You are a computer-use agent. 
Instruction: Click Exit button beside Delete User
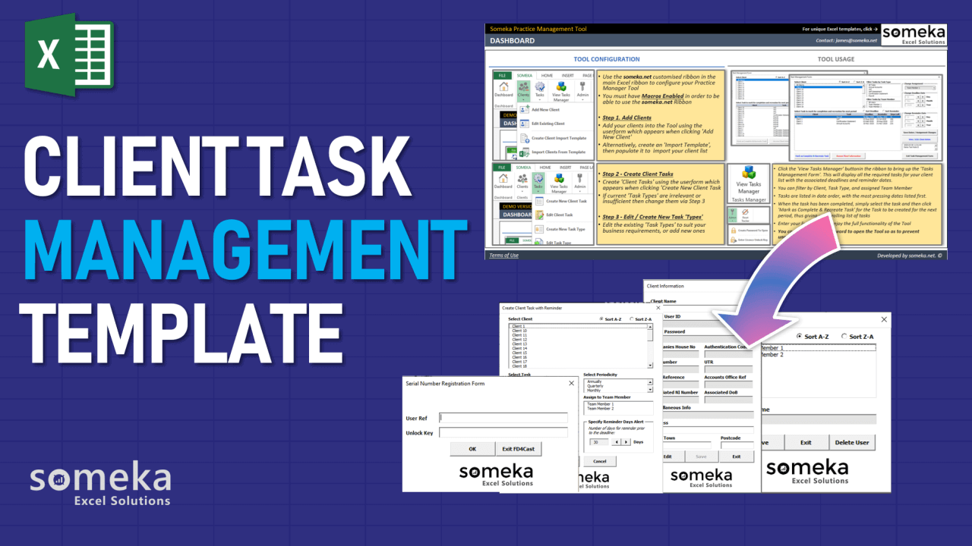806,442
